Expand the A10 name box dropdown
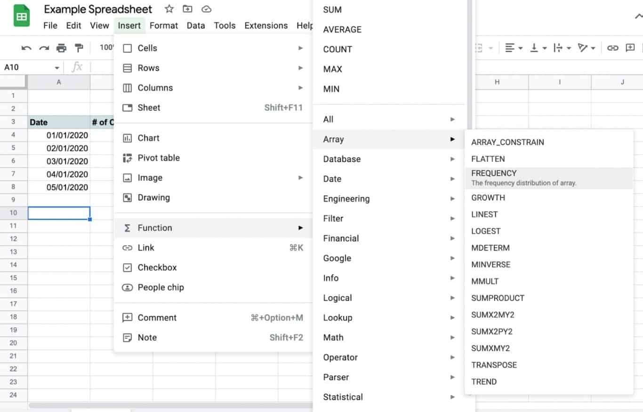This screenshot has width=643, height=412. pyautogui.click(x=57, y=68)
